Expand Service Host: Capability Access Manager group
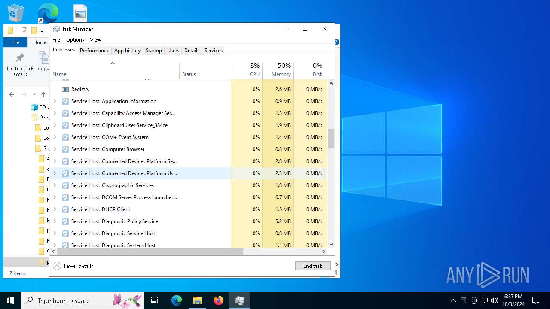Viewport: 550px width, 309px height. point(55,113)
